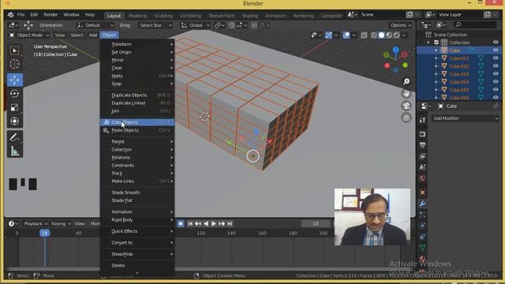
Task: Expand the Add Modifier dropdown
Action: tap(465, 118)
